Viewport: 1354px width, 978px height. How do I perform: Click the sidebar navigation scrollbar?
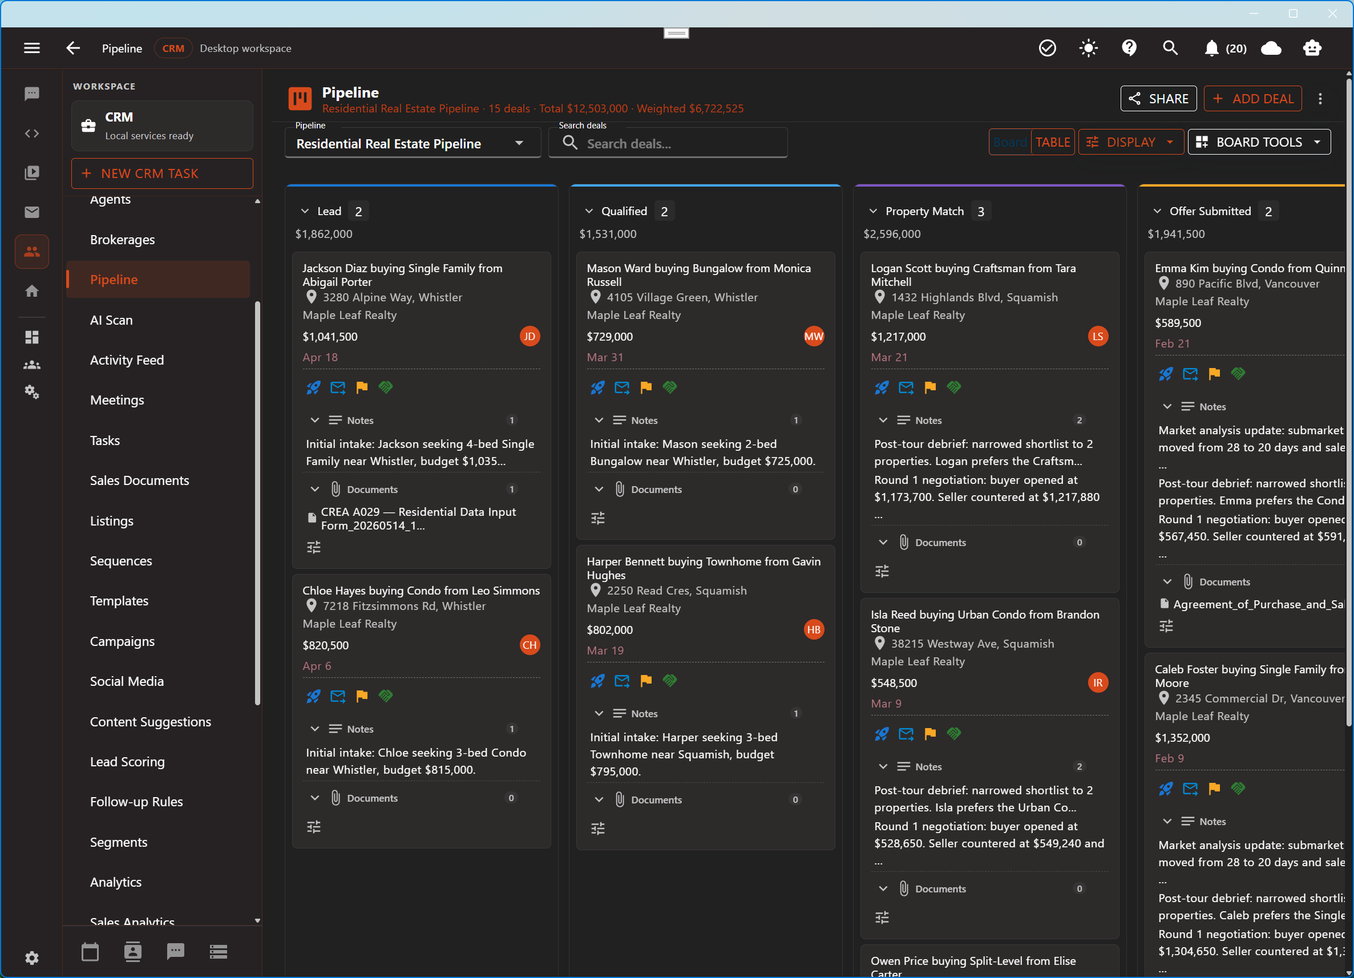click(258, 503)
